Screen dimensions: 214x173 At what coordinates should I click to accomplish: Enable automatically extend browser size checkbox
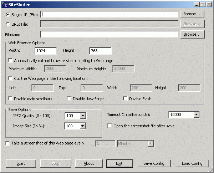point(10,61)
